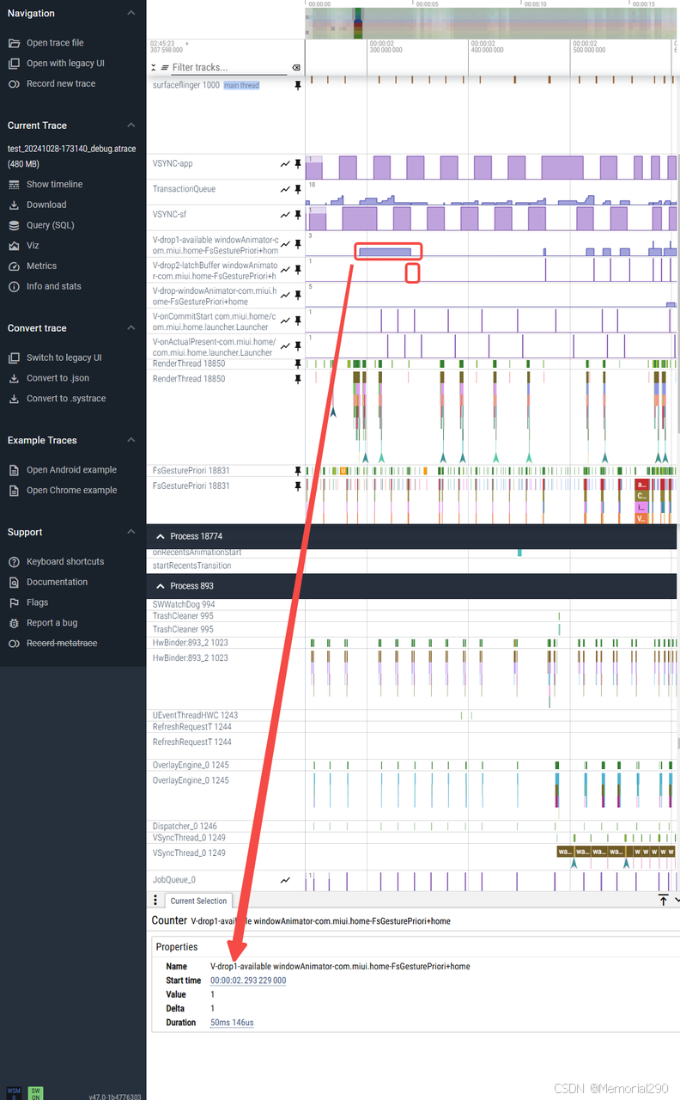Open TransactionQueue counter chart options
Screen dimensions: 680x1100
pyautogui.click(x=285, y=189)
